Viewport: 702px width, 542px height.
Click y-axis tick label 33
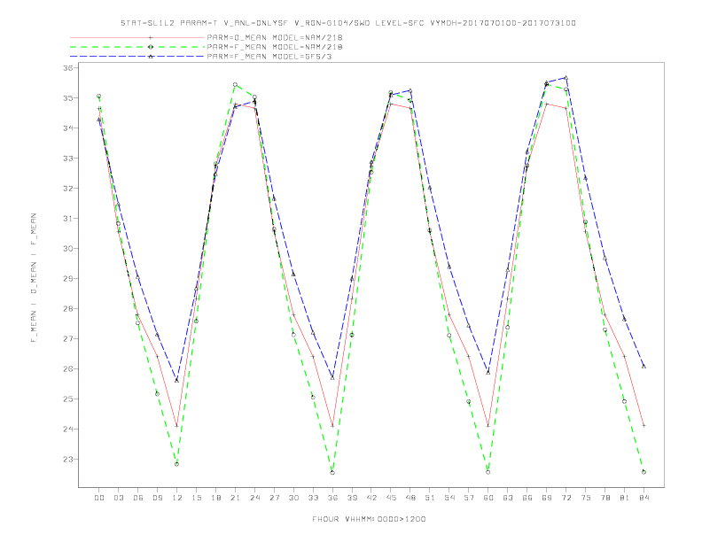(x=68, y=159)
